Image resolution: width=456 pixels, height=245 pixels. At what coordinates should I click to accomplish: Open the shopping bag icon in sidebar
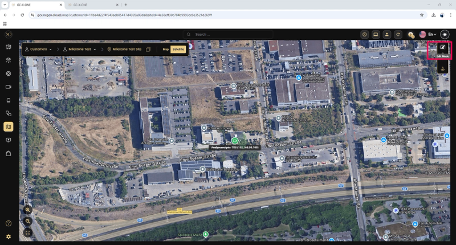point(9,153)
